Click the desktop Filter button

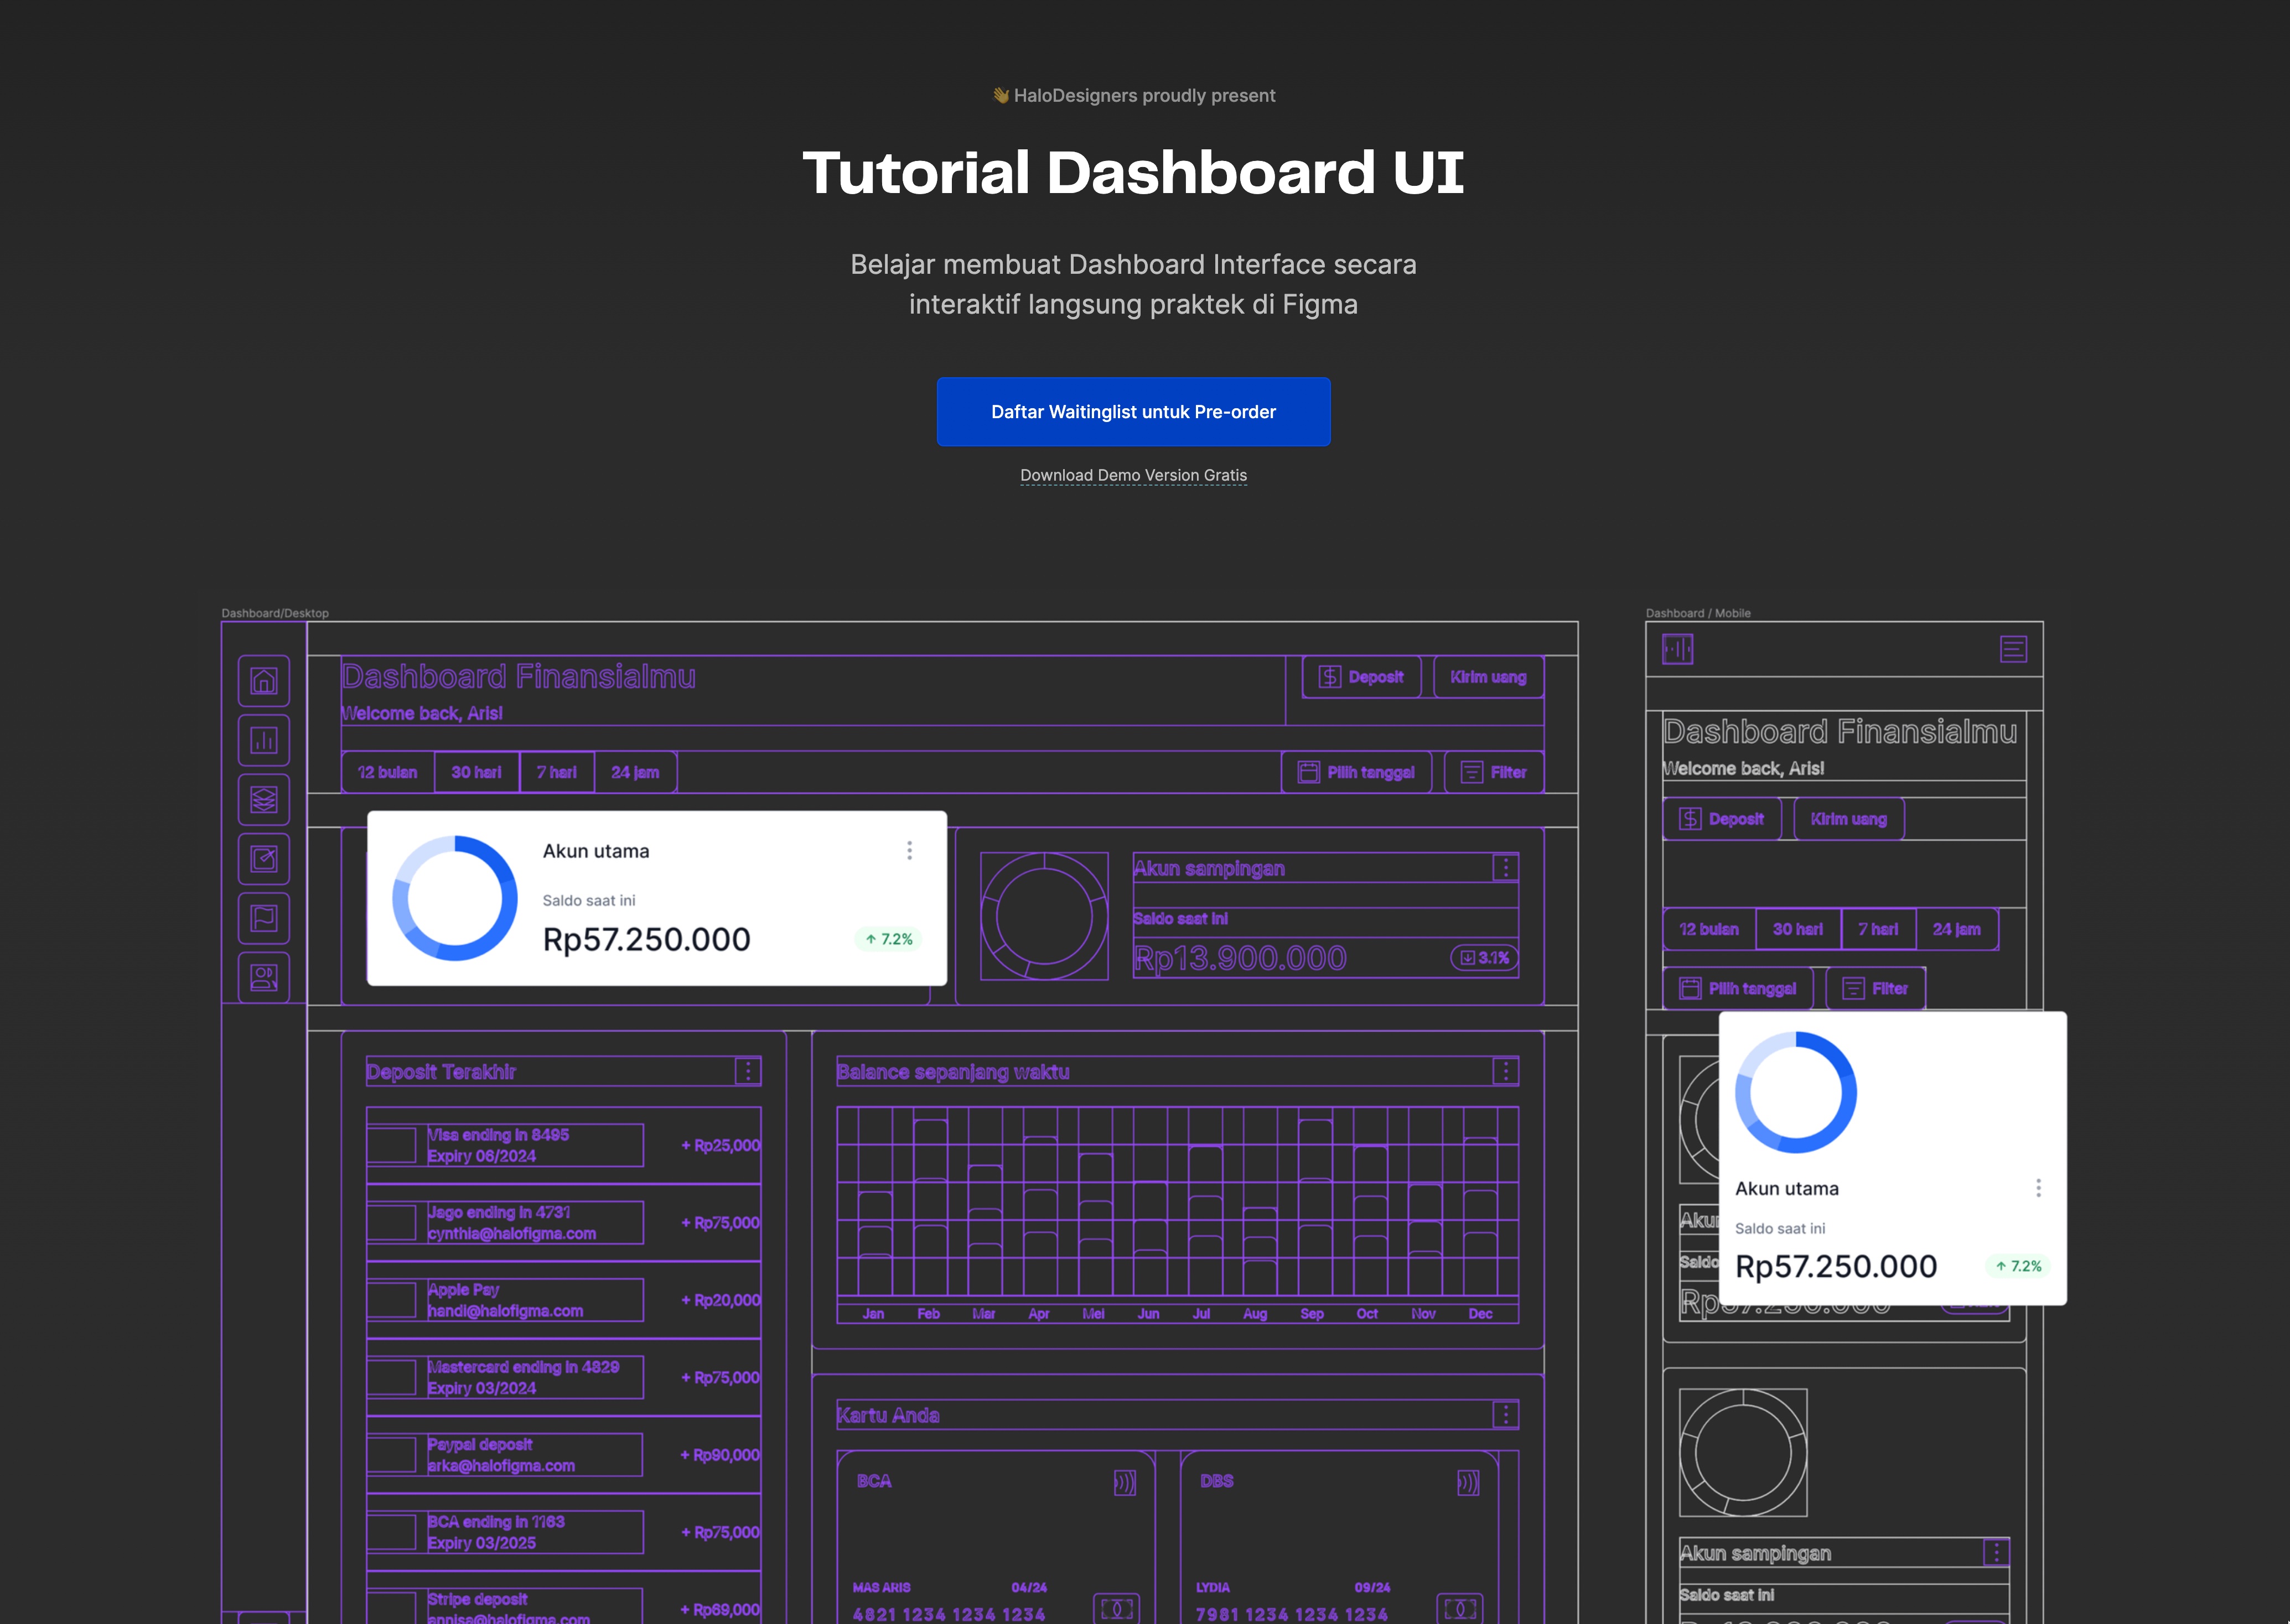pyautogui.click(x=1495, y=772)
